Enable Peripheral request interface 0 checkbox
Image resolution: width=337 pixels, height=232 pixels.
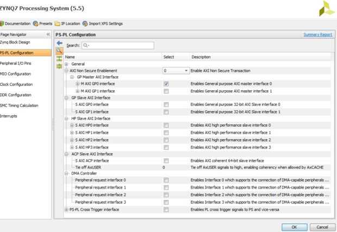point(166,180)
